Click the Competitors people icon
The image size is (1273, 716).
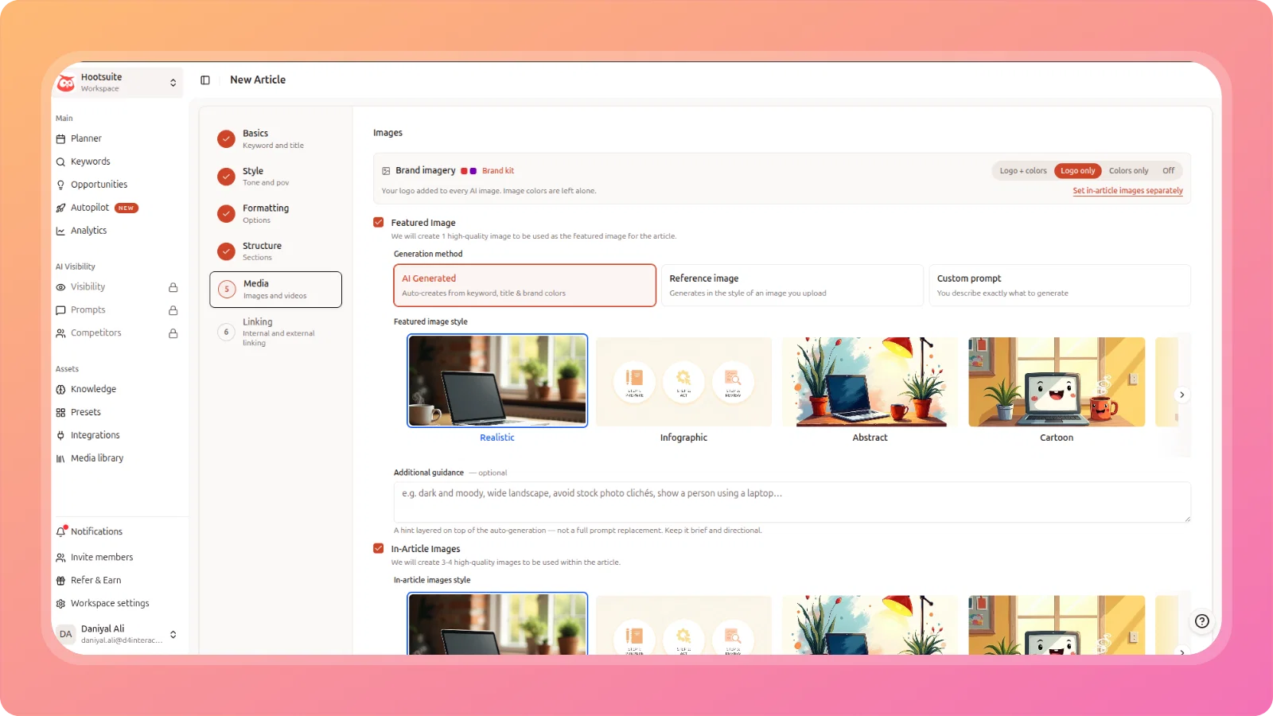click(60, 333)
